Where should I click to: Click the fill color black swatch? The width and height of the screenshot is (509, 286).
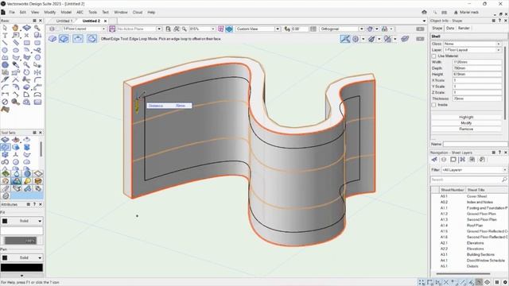point(5,221)
